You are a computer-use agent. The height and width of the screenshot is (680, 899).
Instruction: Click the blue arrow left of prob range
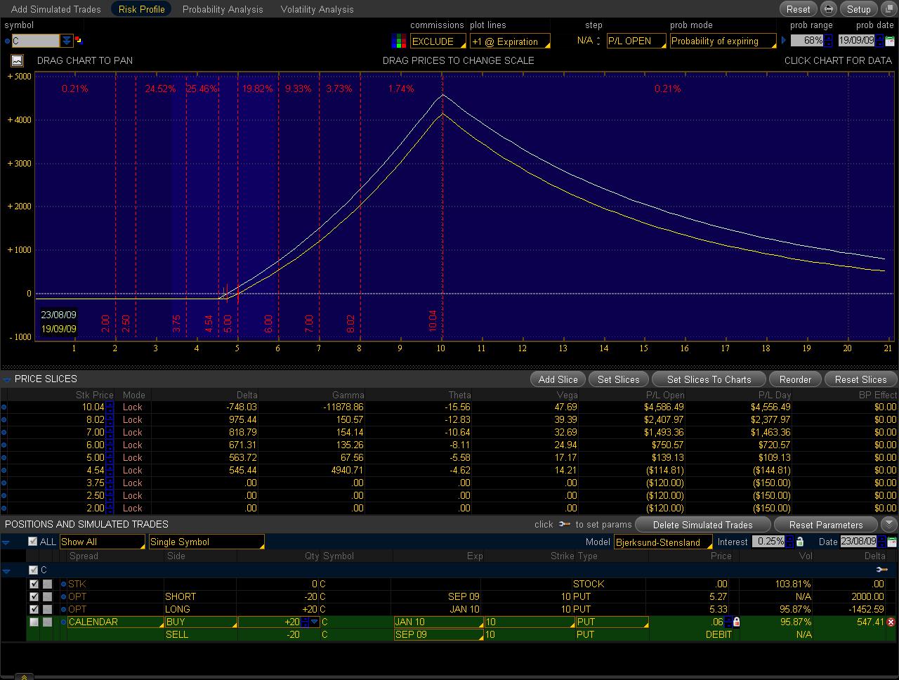pos(784,41)
